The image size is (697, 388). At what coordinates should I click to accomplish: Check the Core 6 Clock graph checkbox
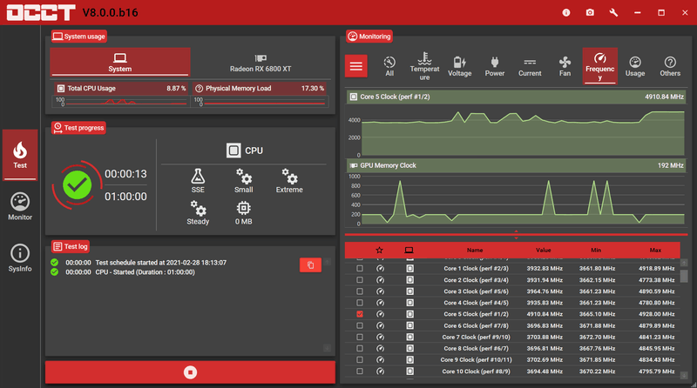[x=360, y=325]
